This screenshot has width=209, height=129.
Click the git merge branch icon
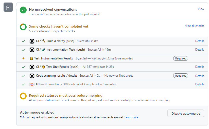click(8, 7)
